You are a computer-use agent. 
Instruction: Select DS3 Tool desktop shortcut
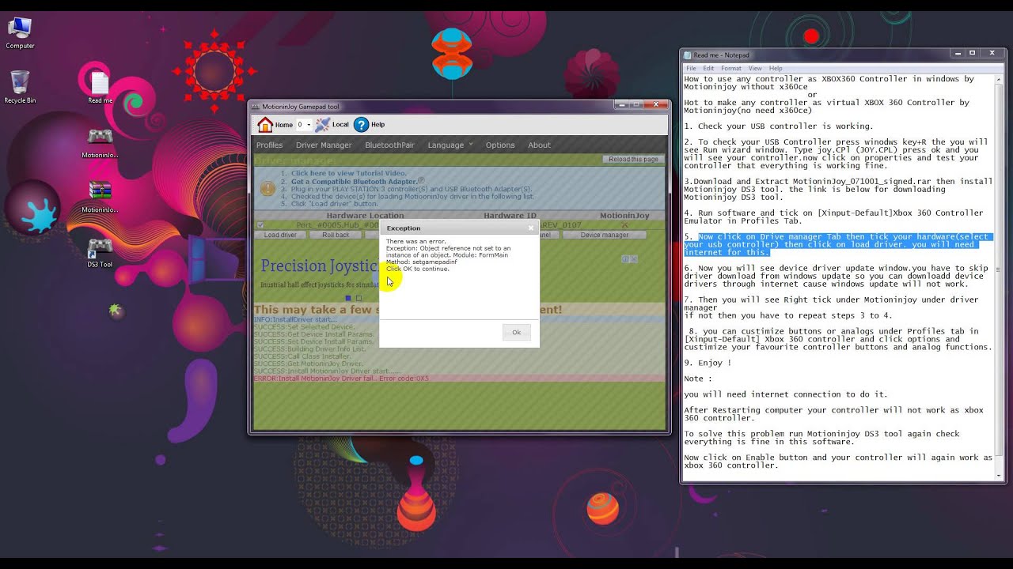100,253
